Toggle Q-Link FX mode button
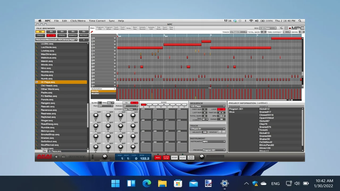Screen dimensions: 340x191 pos(126,103)
